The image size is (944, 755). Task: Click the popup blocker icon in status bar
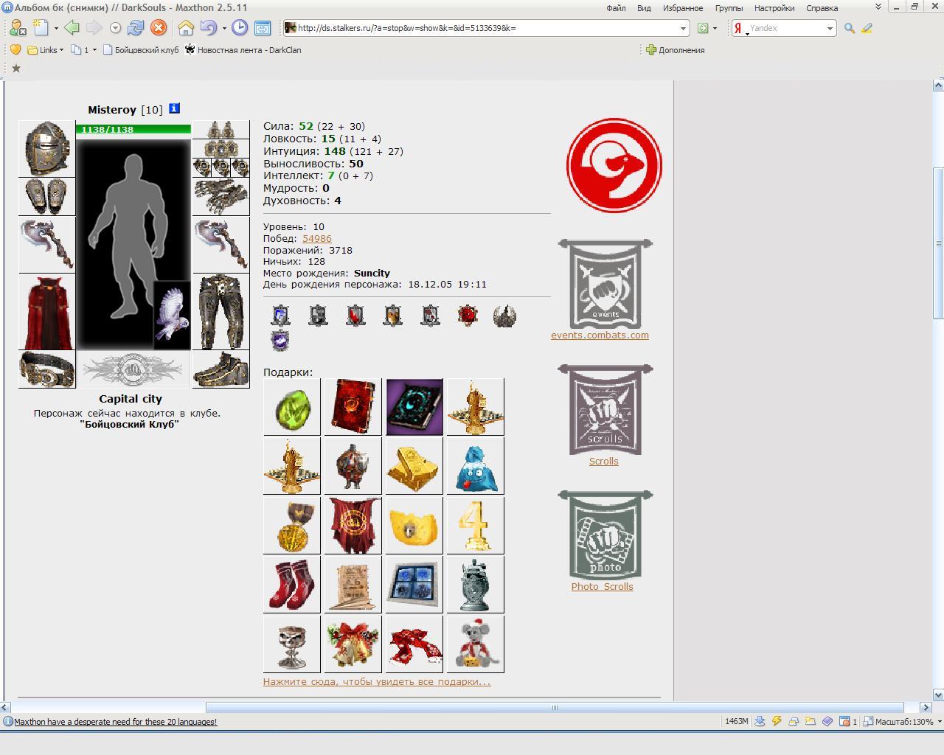(x=844, y=721)
